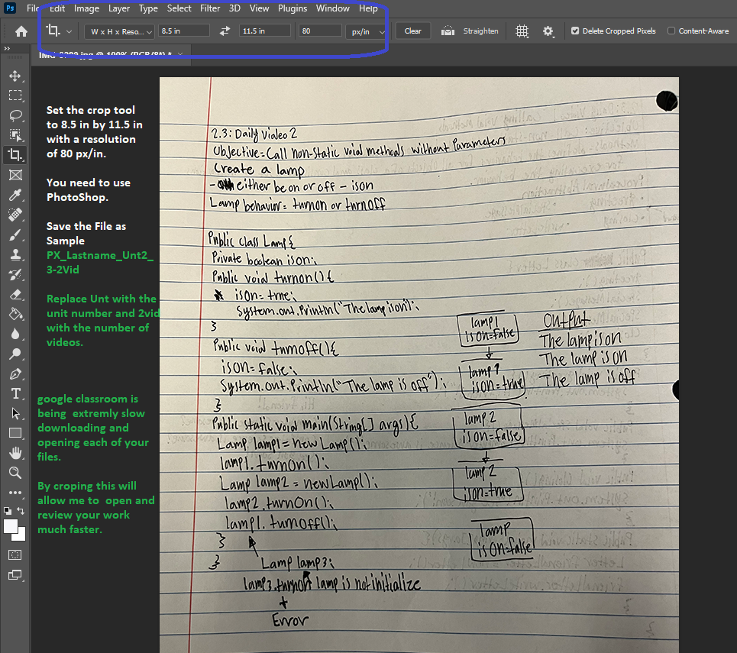Toggle Quick Mask mode
Screen dimensions: 737x653
(x=15, y=554)
